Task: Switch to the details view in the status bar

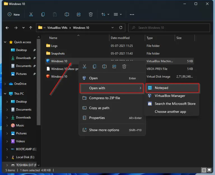Action: pyautogui.click(x=204, y=170)
